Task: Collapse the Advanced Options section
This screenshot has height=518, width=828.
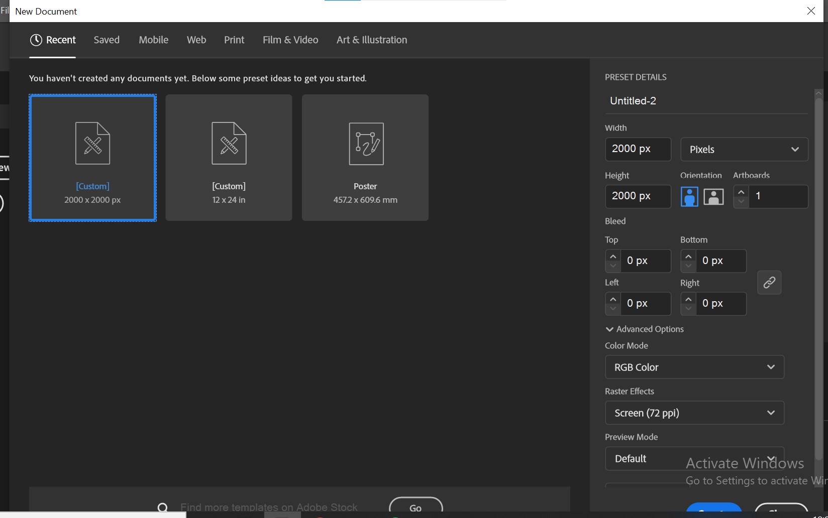Action: click(x=645, y=329)
